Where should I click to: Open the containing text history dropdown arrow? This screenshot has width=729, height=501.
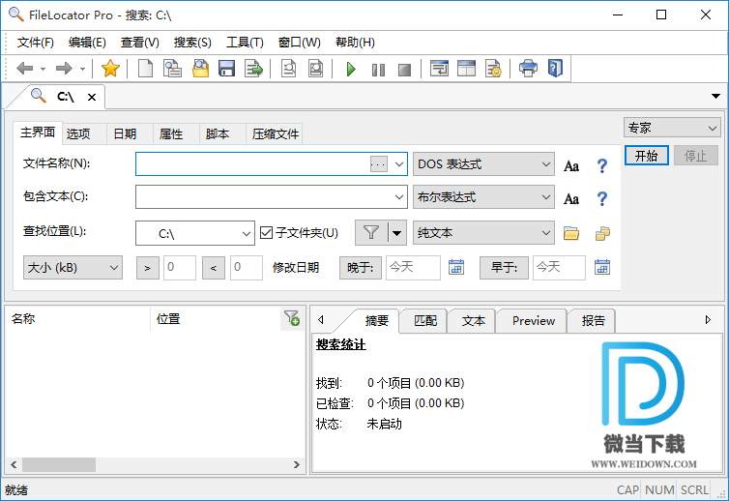pos(399,197)
